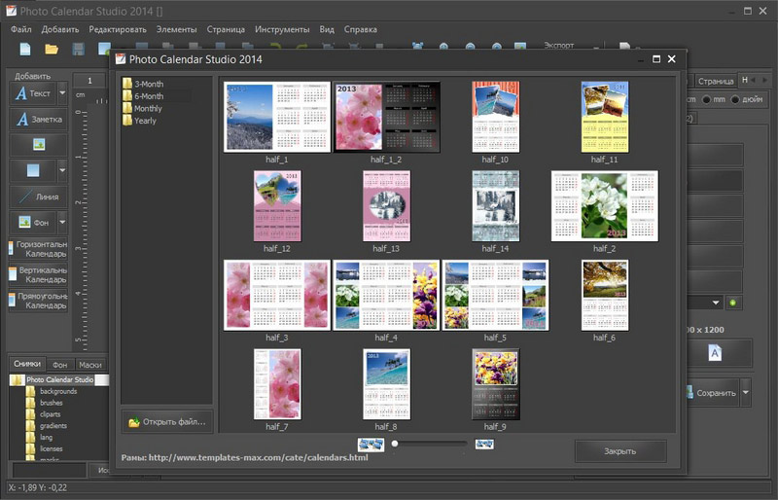The width and height of the screenshot is (778, 500).
Task: Select the cliparts folder in tree
Action: coord(51,414)
